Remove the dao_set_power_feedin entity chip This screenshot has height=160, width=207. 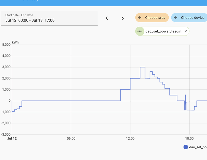pos(186,31)
